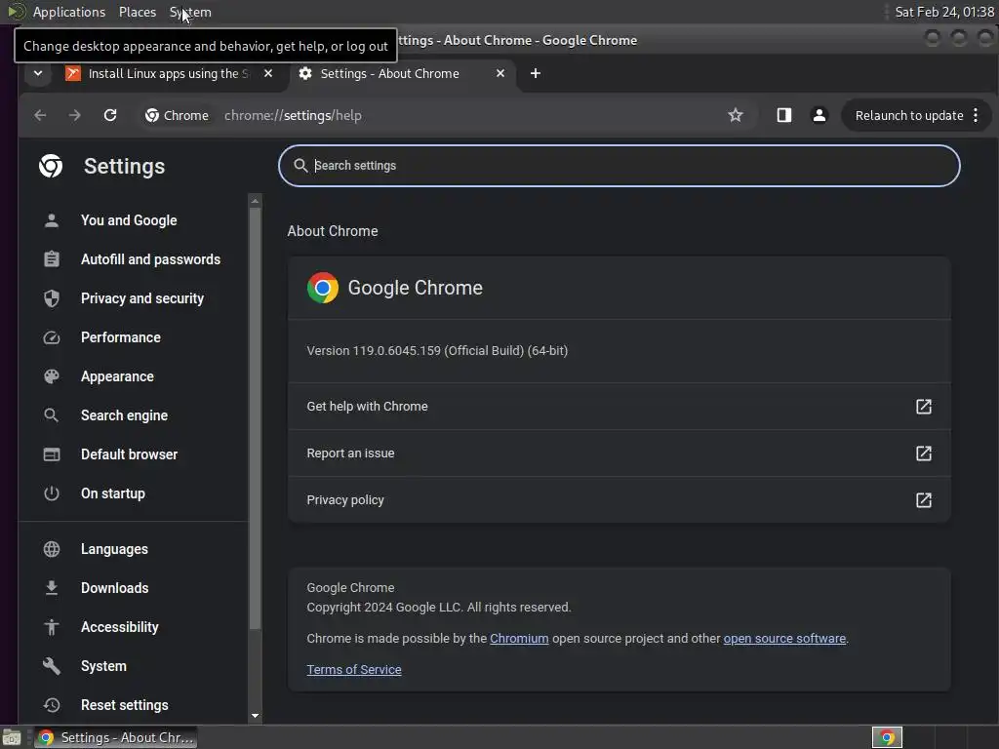The height and width of the screenshot is (749, 999).
Task: Click Chrome tray icon in bottom panel
Action: (x=887, y=737)
